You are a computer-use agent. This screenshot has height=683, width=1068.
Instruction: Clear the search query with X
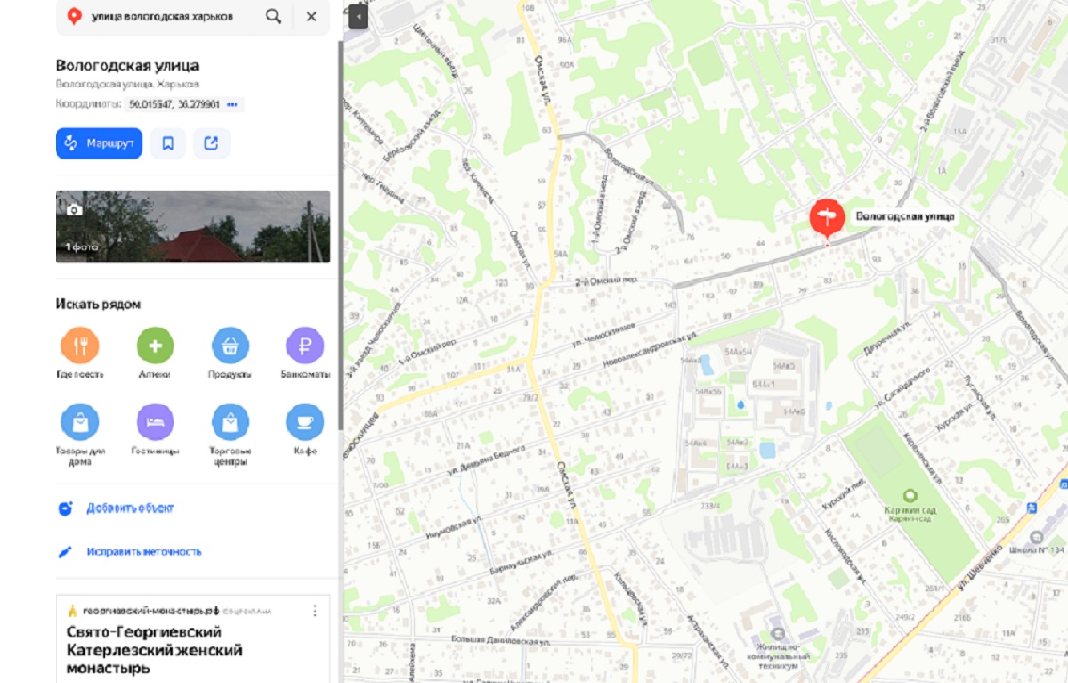[x=311, y=16]
